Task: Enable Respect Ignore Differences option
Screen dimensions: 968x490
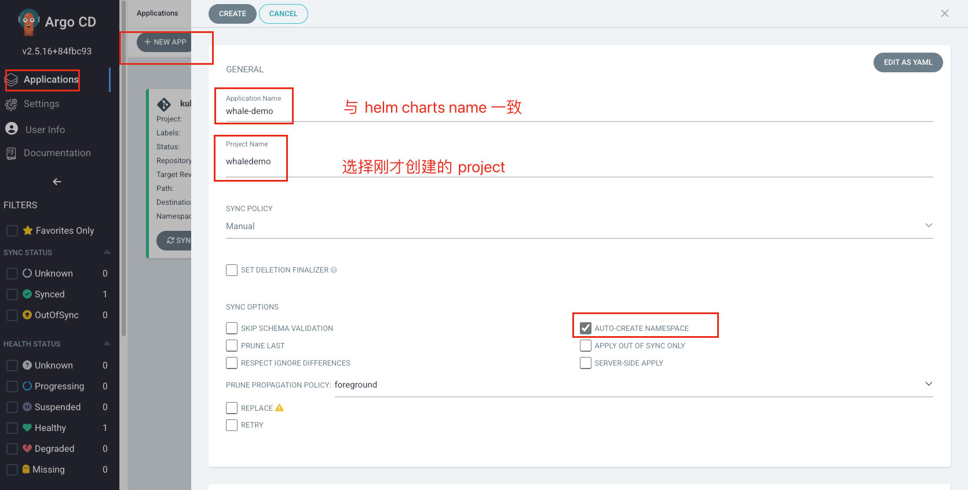Action: pos(232,363)
